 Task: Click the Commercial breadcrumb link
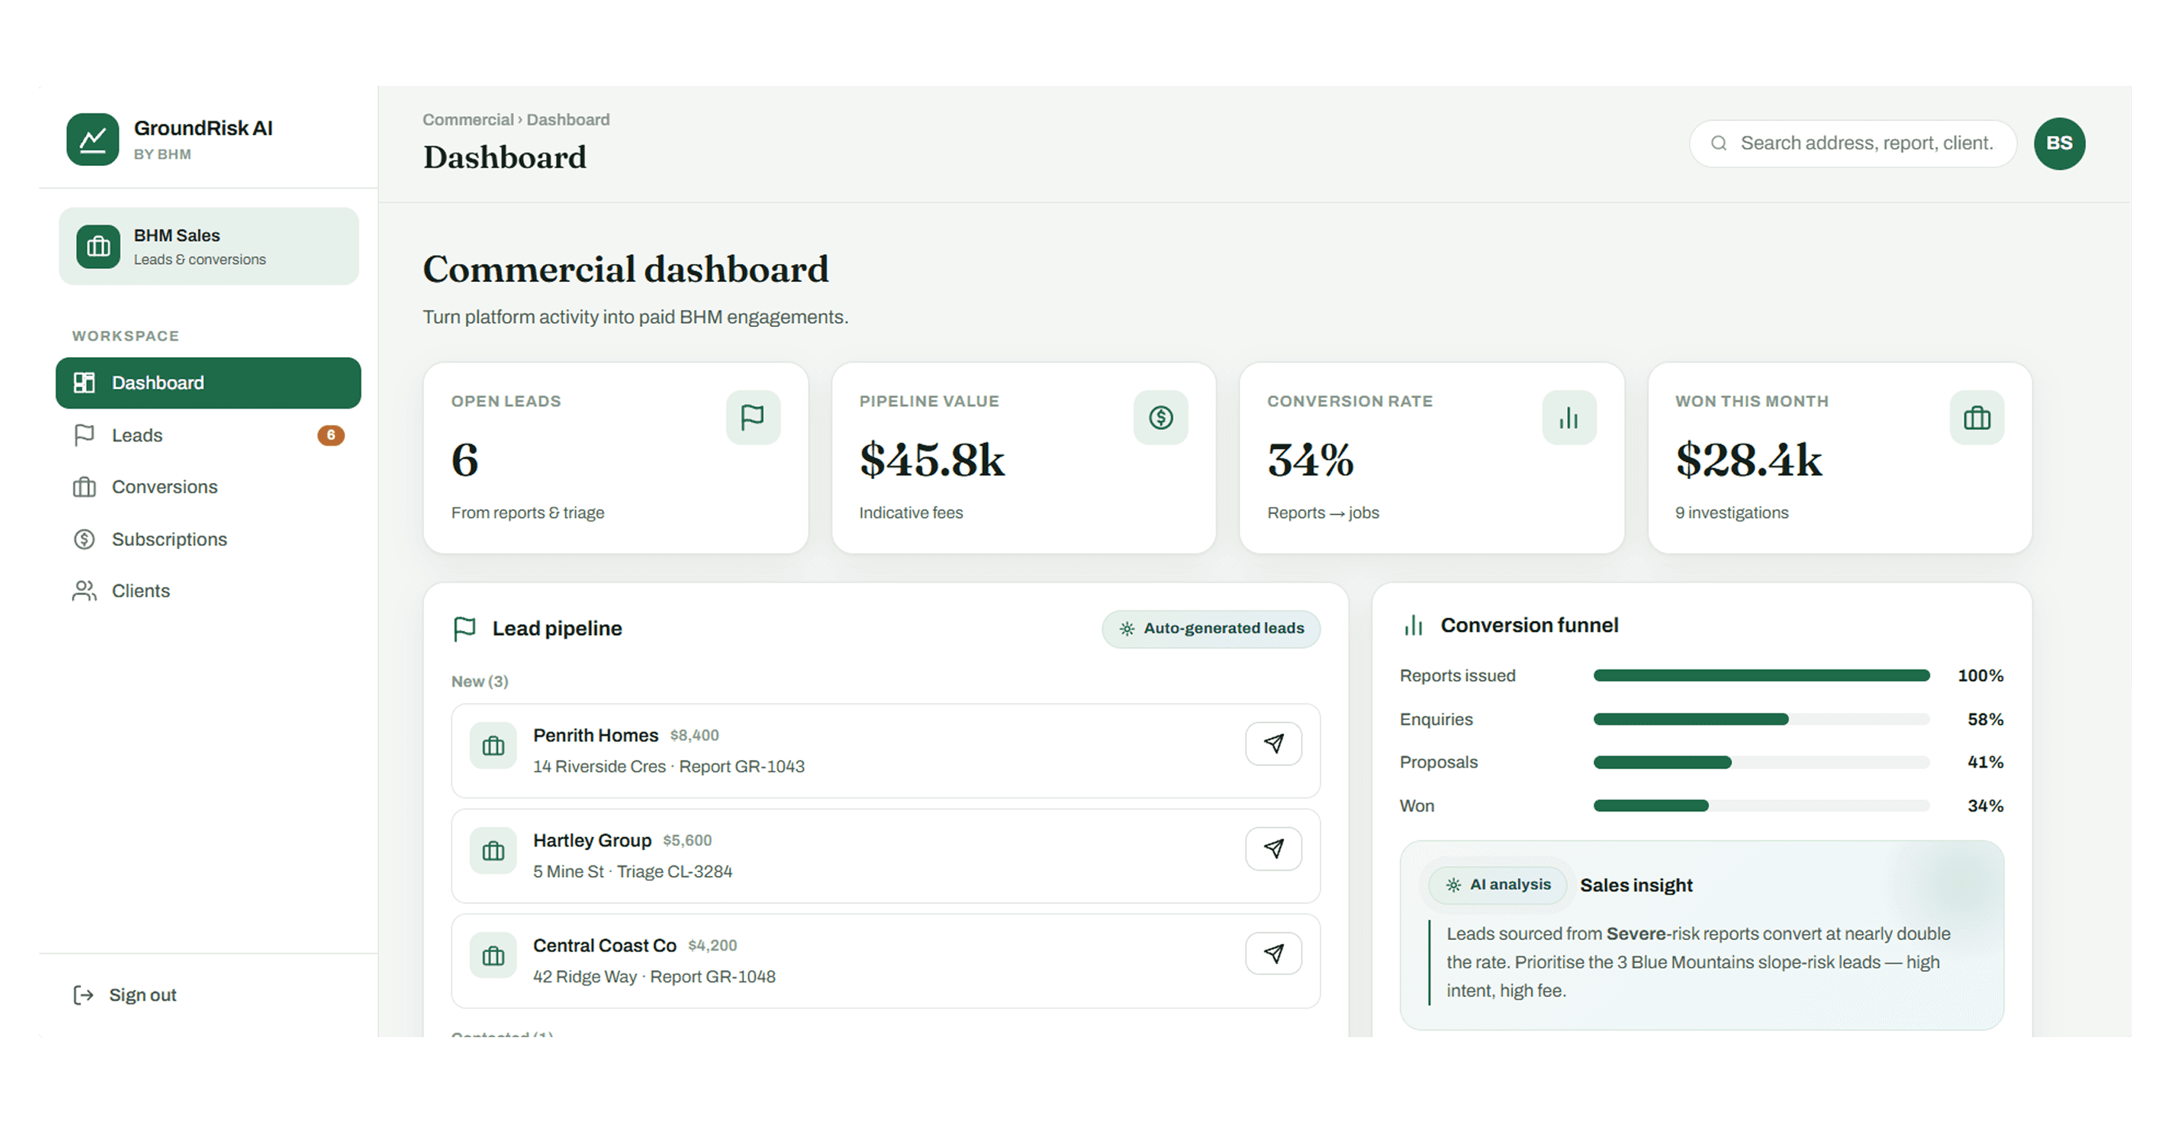(468, 119)
